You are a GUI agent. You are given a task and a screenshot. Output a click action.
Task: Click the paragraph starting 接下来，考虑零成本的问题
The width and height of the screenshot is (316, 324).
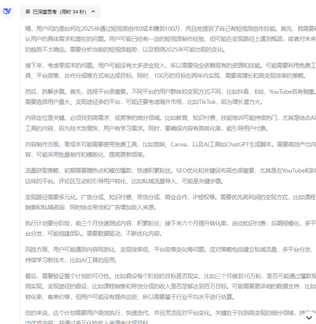click(171, 71)
